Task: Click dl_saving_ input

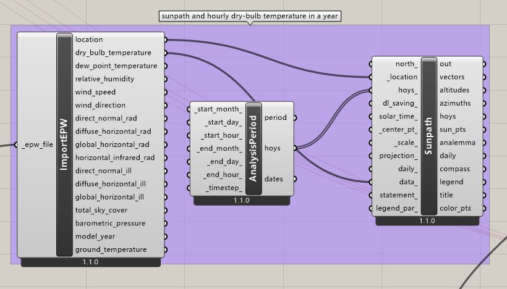Action: (x=400, y=103)
